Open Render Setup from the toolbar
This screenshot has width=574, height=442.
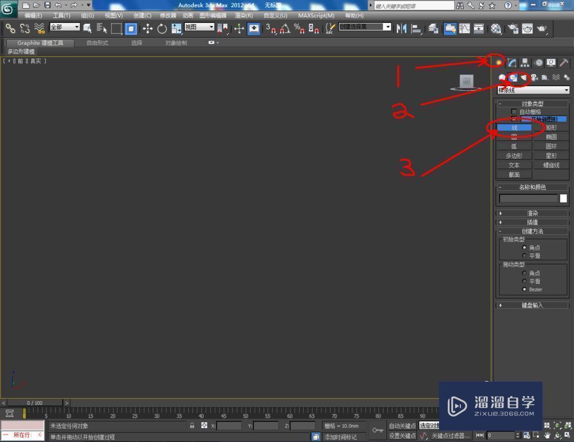(x=513, y=29)
